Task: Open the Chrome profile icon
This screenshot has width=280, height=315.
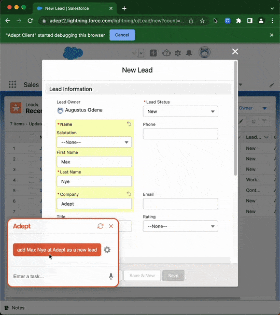Action: (x=261, y=21)
